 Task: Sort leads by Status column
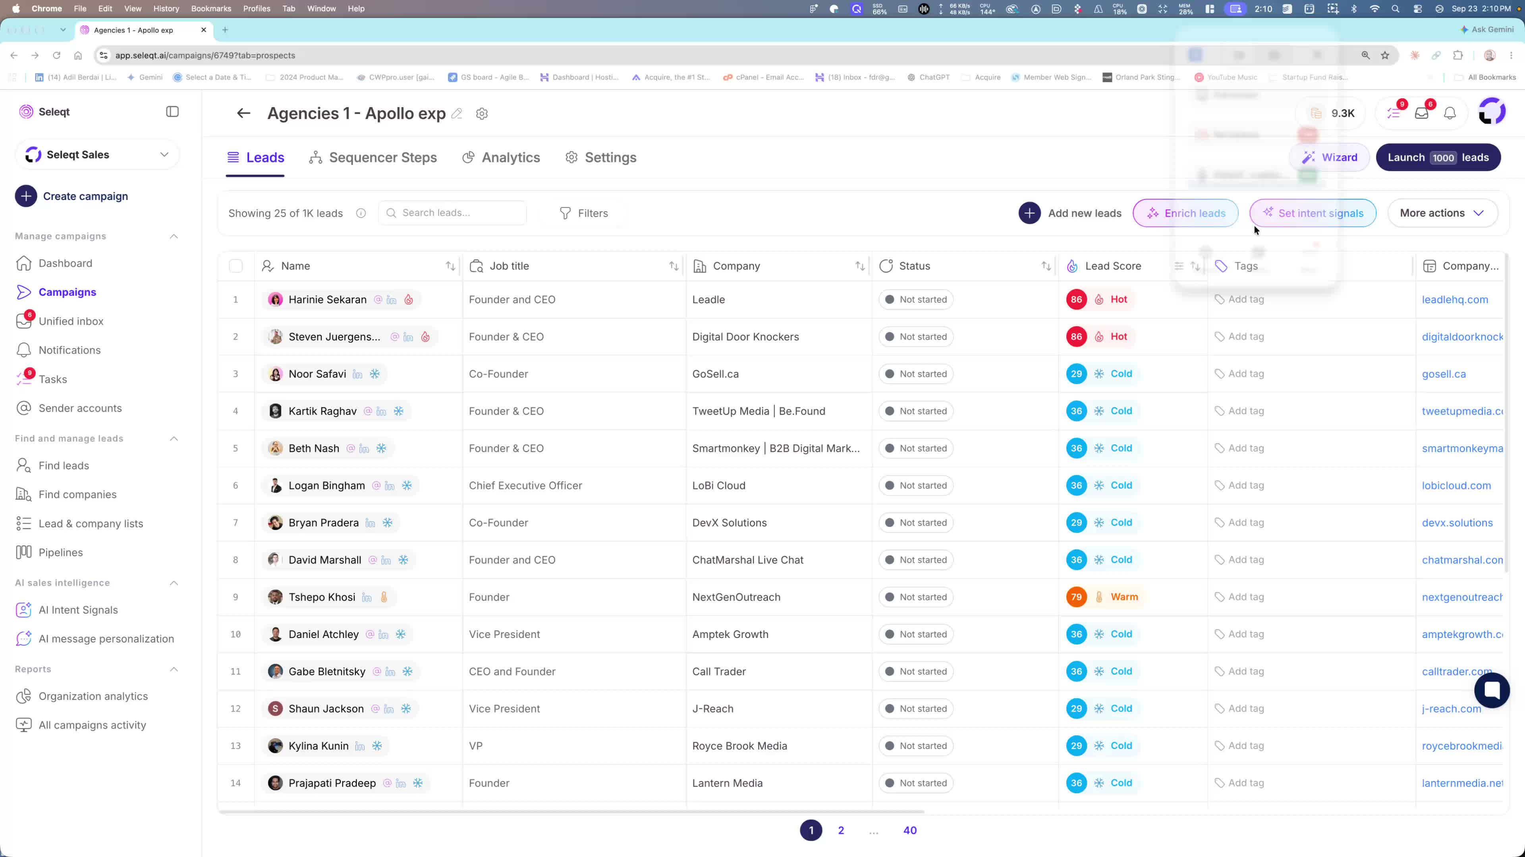[1046, 266]
